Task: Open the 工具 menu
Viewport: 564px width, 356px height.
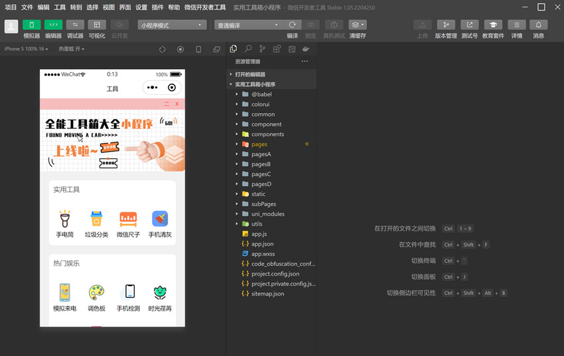Action: [60, 7]
